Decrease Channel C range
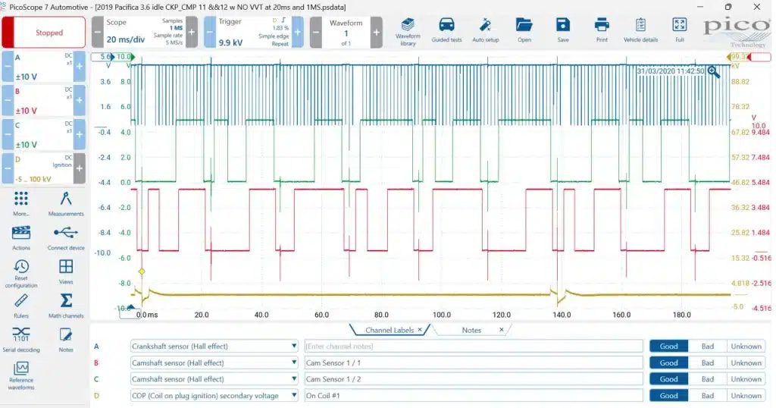Screen dimensions: 776x408 point(8,134)
